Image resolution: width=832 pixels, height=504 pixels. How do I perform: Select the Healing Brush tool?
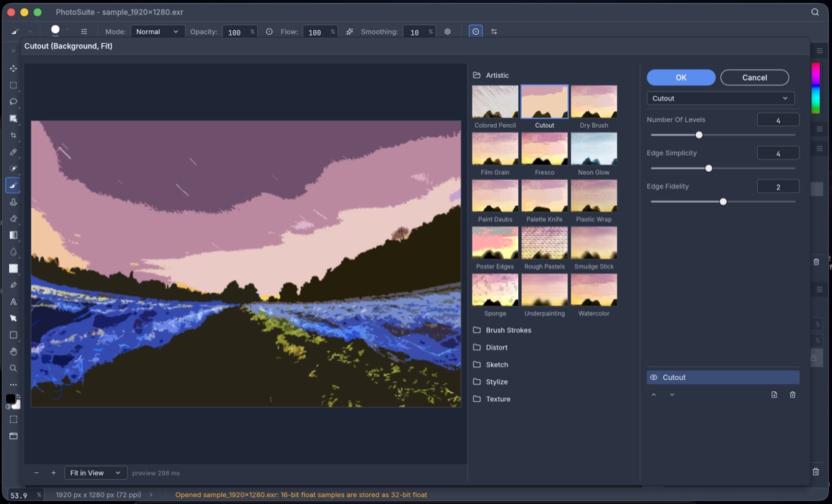point(14,168)
